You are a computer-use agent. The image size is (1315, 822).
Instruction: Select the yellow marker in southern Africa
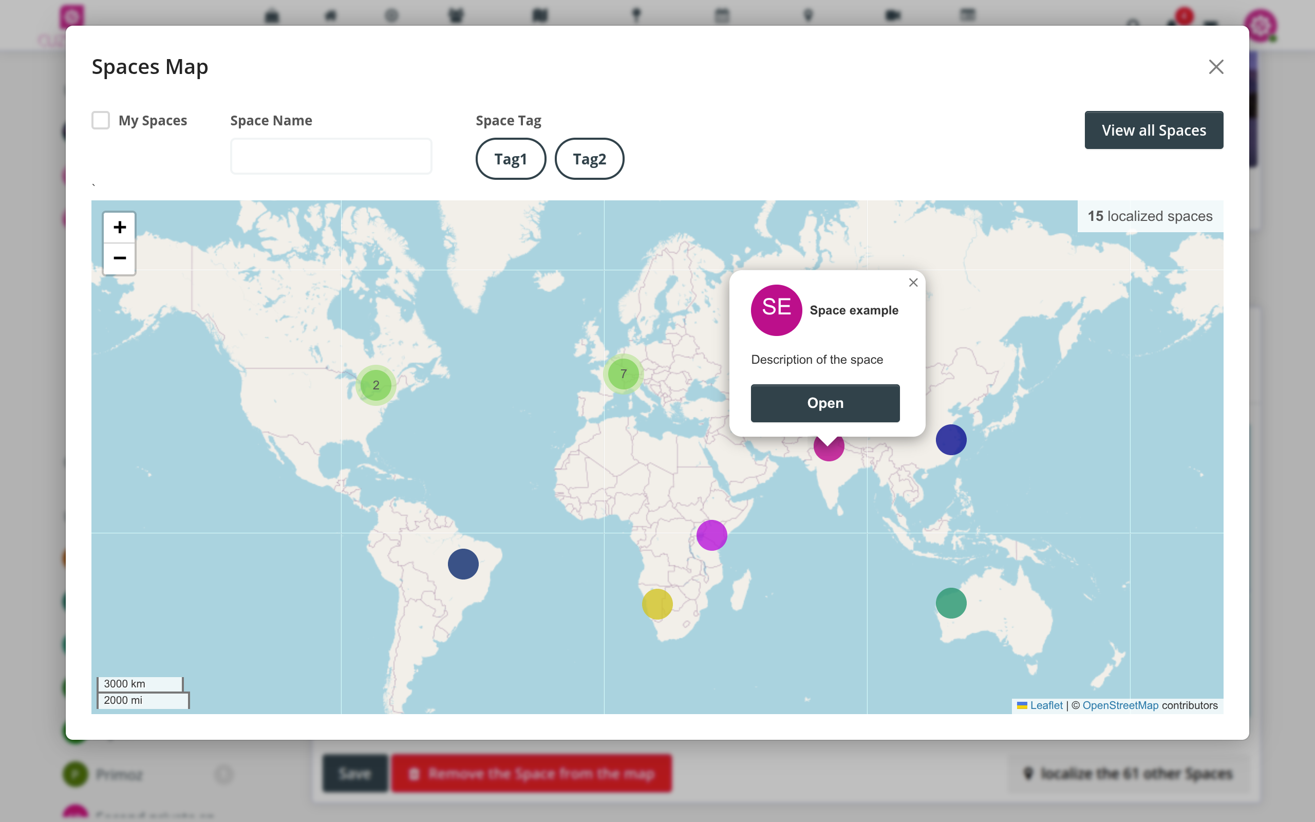[x=657, y=604]
